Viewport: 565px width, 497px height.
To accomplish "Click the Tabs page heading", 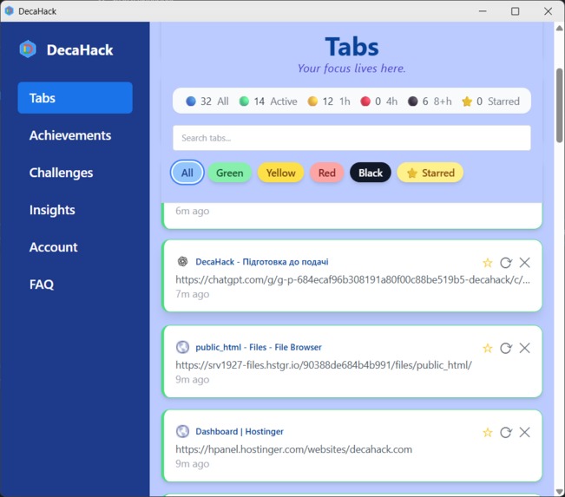I will coord(351,47).
